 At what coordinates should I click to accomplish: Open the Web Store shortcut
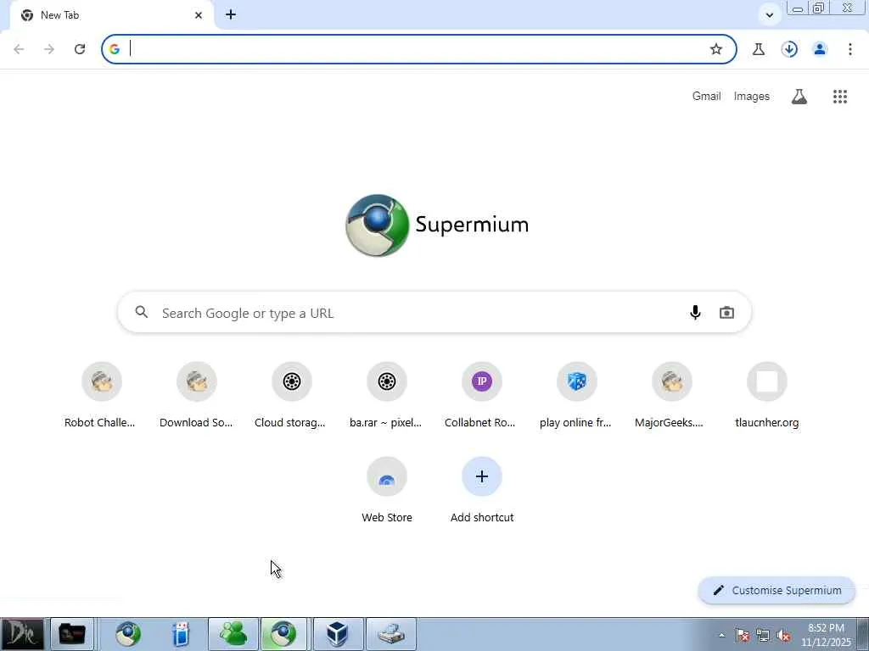click(x=386, y=491)
